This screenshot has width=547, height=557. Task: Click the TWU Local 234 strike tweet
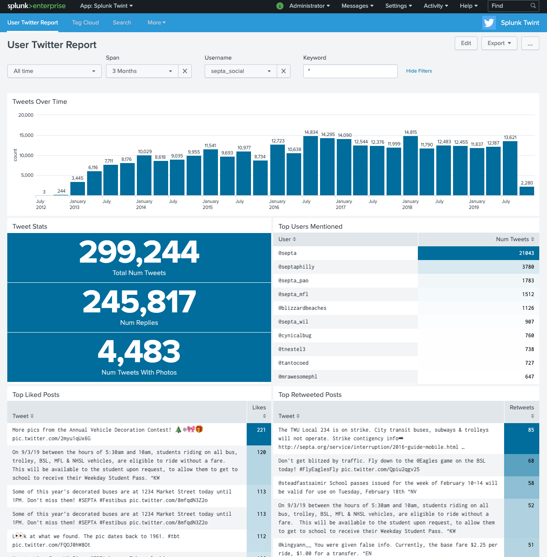point(388,439)
